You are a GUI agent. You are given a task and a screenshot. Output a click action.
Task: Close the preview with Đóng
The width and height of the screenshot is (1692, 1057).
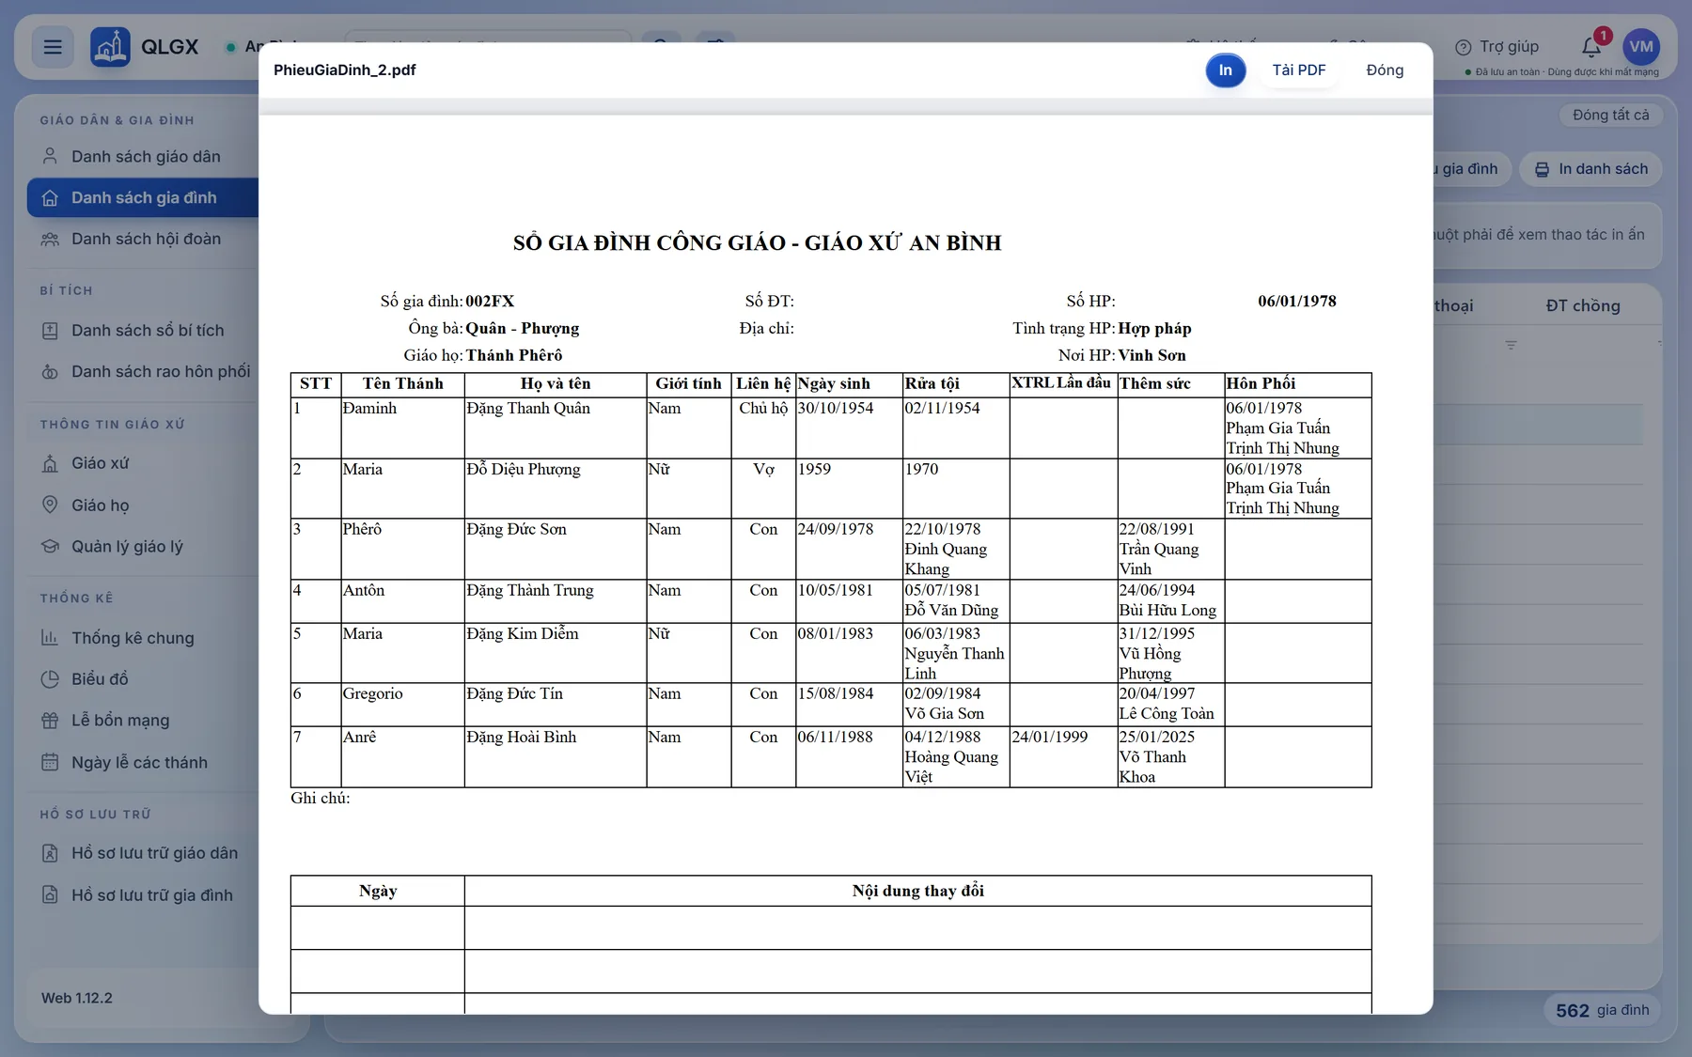point(1385,70)
